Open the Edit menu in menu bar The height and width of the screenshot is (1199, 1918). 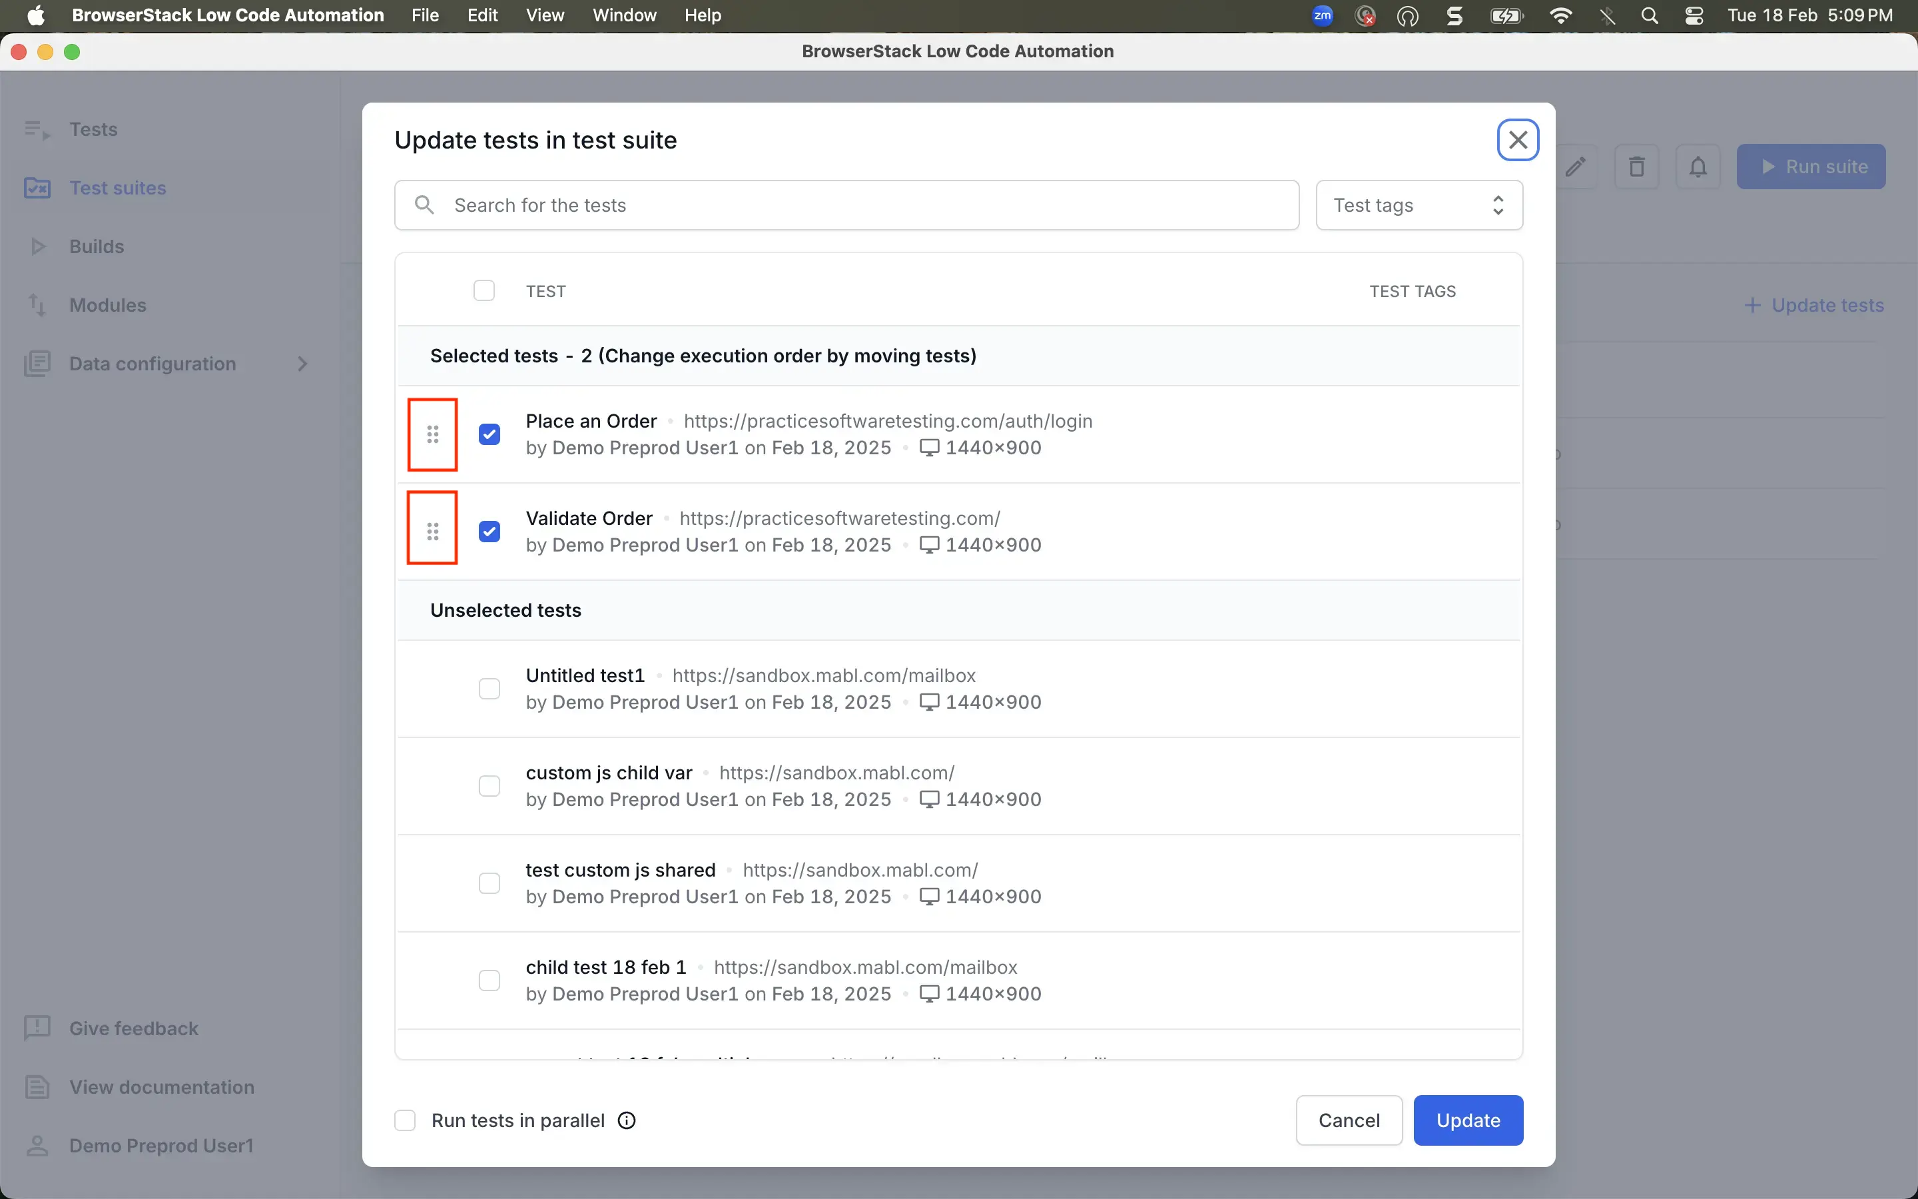[x=482, y=16]
